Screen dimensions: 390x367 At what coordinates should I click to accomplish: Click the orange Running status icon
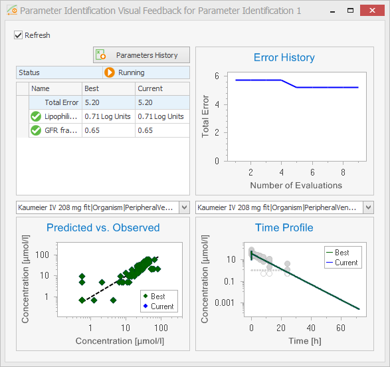click(110, 72)
